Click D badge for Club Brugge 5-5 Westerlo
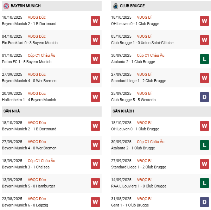 pos(204,97)
